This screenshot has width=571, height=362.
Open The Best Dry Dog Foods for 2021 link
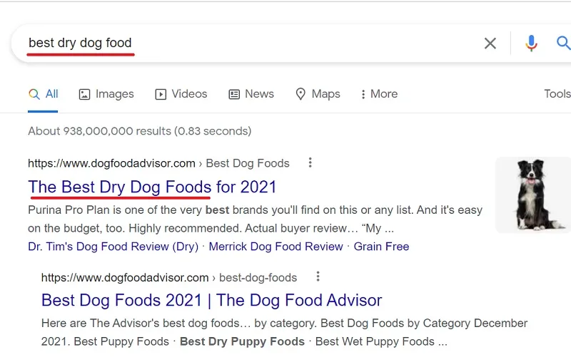click(x=152, y=187)
